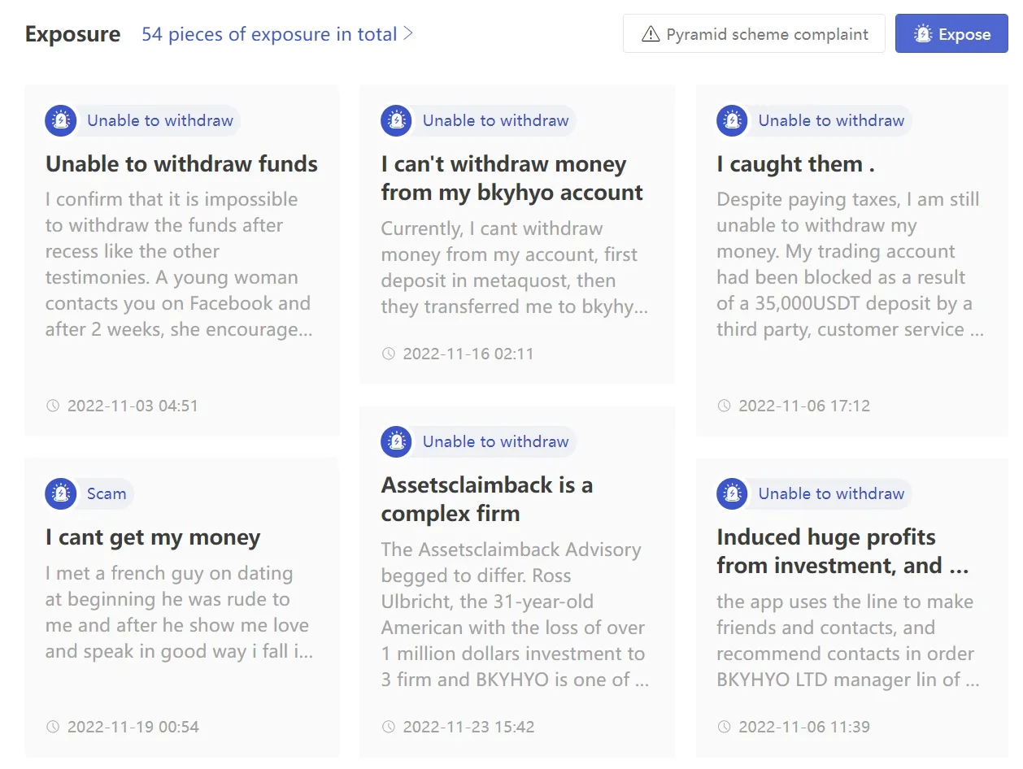Open the truncated 'Induced huge profits from investment' headline
The width and height of the screenshot is (1023, 769).
(842, 551)
